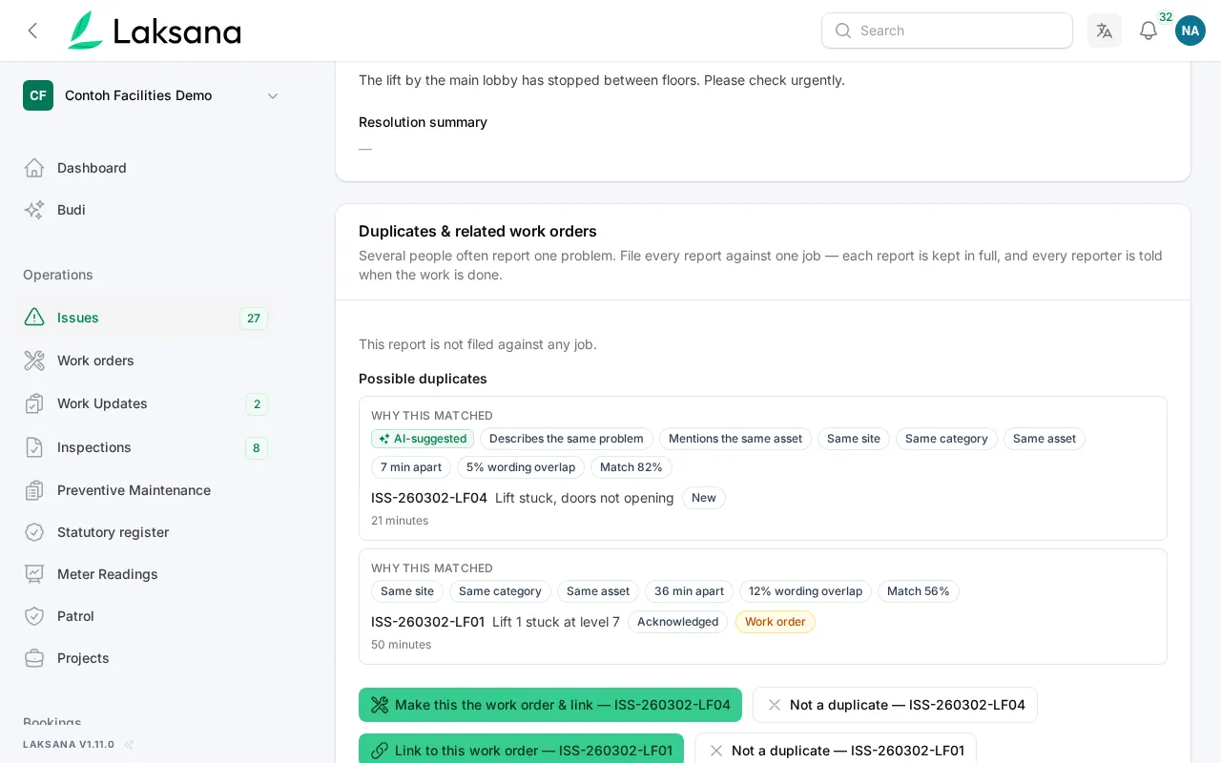Screen dimensions: 1221x763
Task: Go to Preventive Maintenance
Action: [x=145, y=490]
